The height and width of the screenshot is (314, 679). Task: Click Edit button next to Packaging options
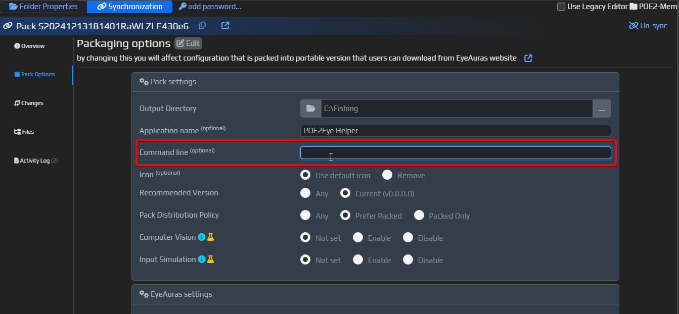tap(188, 43)
